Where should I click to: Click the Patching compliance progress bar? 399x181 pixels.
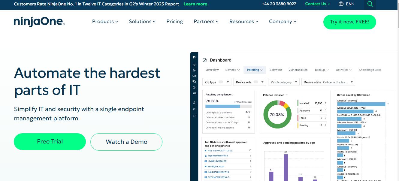[228, 106]
